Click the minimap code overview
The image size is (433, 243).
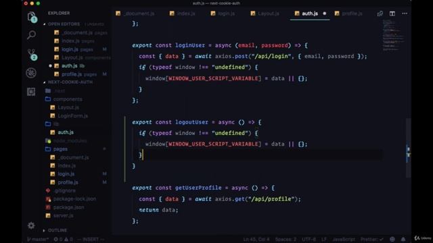point(393,35)
